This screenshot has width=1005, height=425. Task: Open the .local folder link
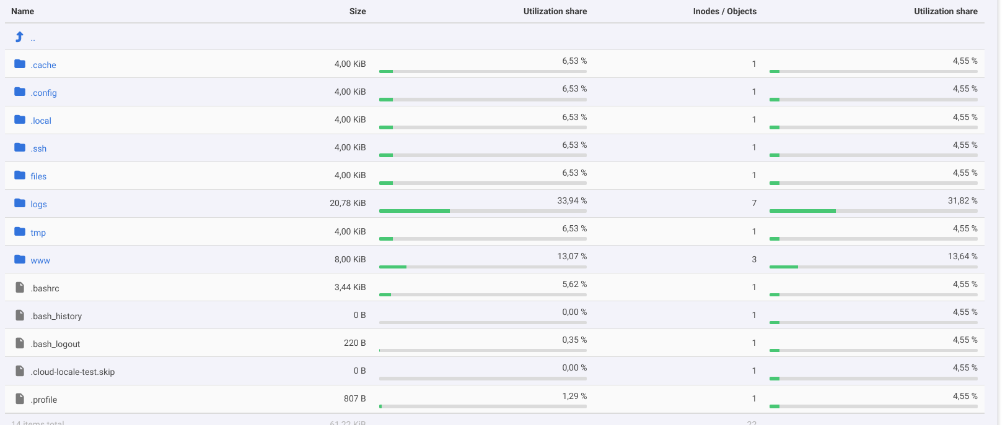coord(41,121)
